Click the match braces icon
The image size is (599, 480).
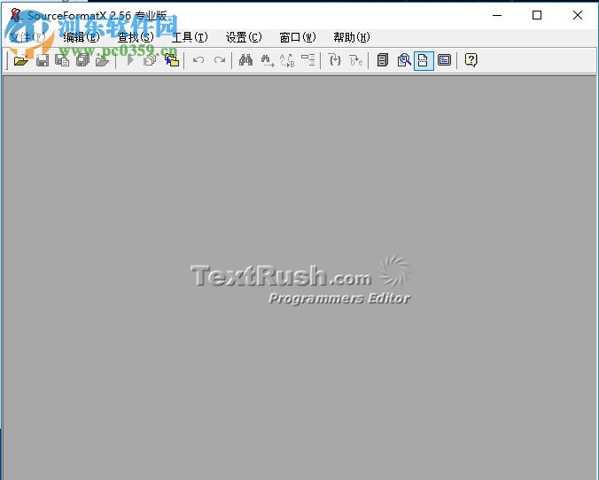(x=335, y=60)
